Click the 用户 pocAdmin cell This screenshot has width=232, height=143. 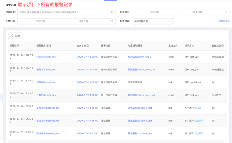coord(193,82)
